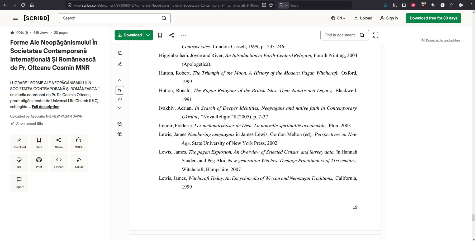Enter fullscreen document view
The height and width of the screenshot is (241, 475).
pyautogui.click(x=376, y=35)
